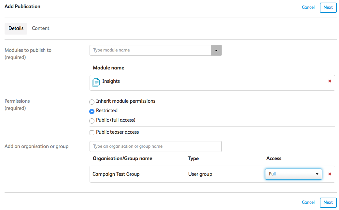The width and height of the screenshot is (339, 210).
Task: Choose Public (full access) radio button
Action: click(x=92, y=121)
